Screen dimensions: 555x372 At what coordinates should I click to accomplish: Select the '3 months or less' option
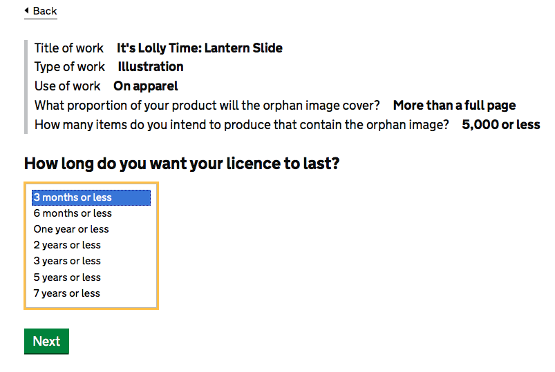click(91, 197)
